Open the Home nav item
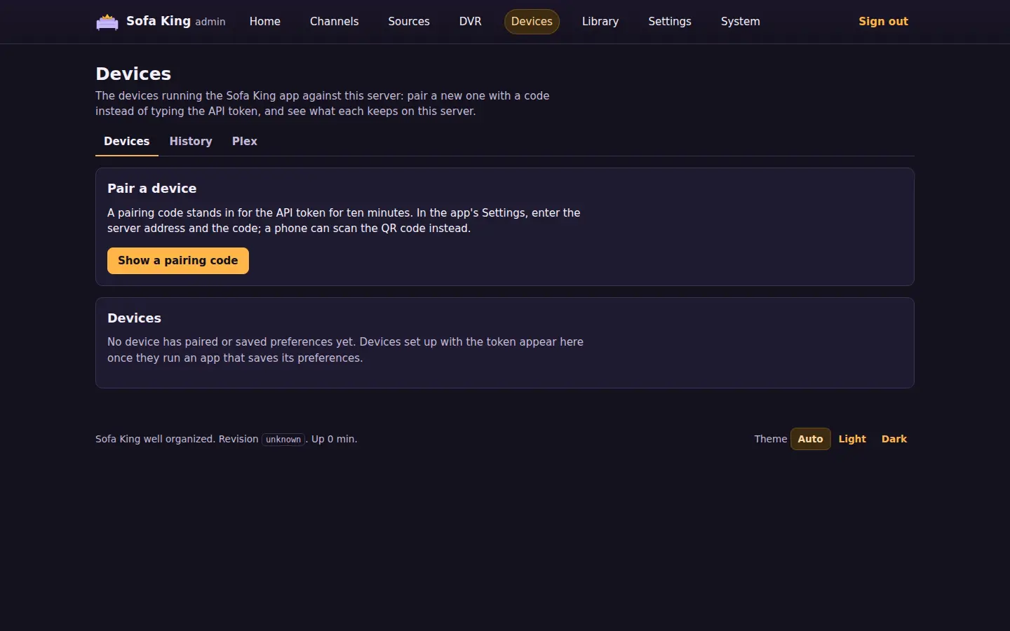This screenshot has height=631, width=1010. (265, 22)
